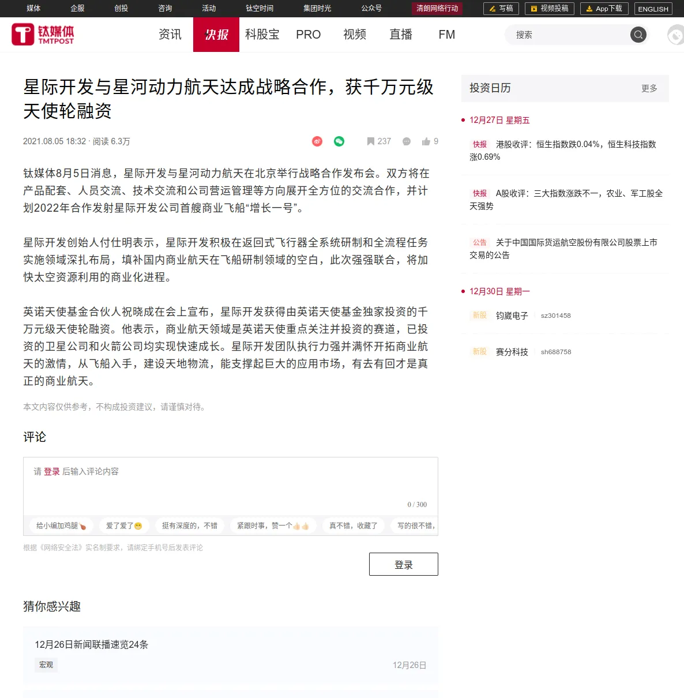
Task: Share article to Weibo
Action: point(317,141)
